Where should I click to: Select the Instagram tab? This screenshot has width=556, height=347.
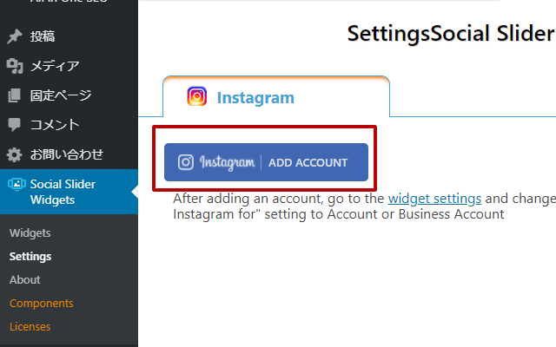[255, 98]
